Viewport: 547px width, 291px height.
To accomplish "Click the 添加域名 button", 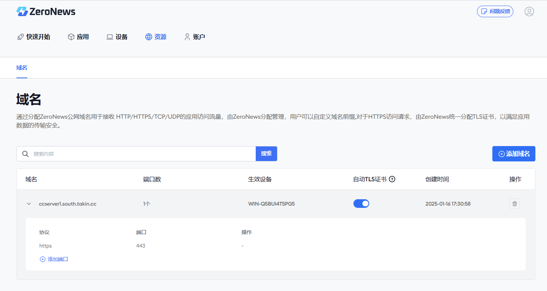I will click(x=514, y=154).
